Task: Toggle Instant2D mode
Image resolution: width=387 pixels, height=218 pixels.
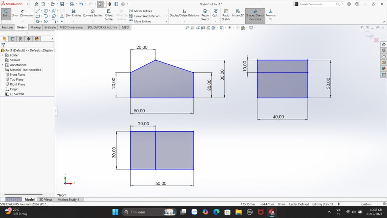Action: (x=238, y=13)
